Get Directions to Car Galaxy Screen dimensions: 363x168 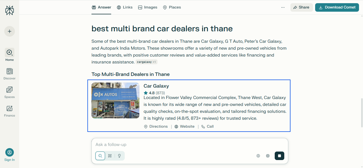[x=156, y=126]
